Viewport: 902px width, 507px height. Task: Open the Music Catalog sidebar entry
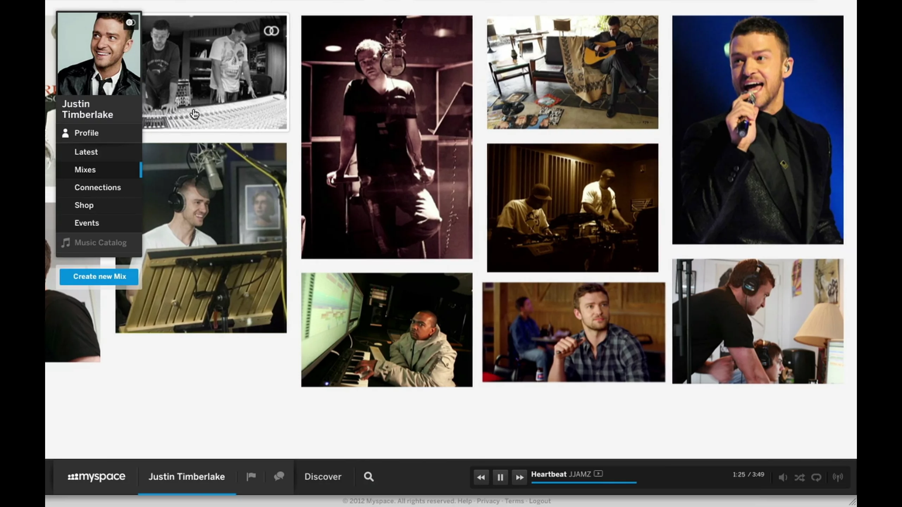(x=100, y=243)
